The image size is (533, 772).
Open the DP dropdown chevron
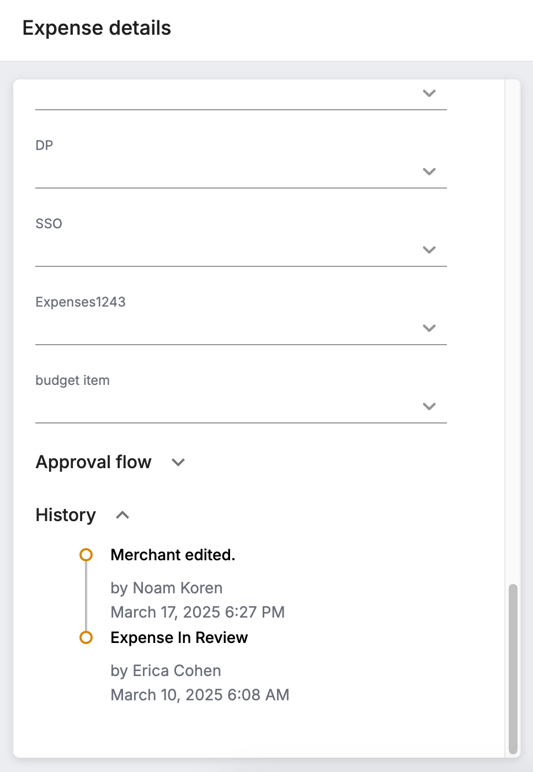point(429,171)
